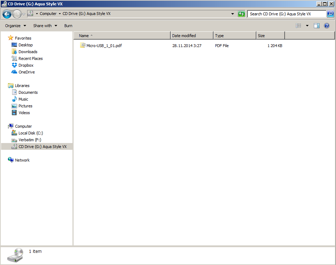Click the Back navigation arrow button
This screenshot has width=336, height=265.
(x=7, y=14)
